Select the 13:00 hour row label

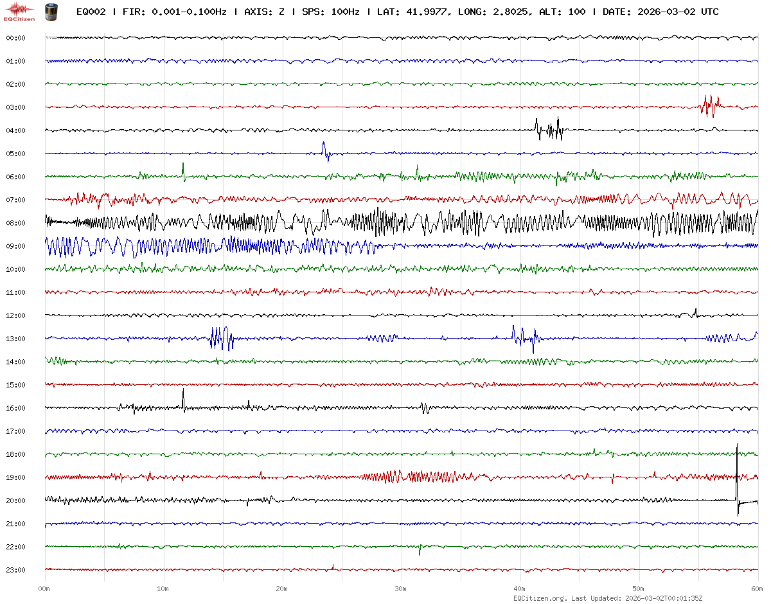click(15, 339)
